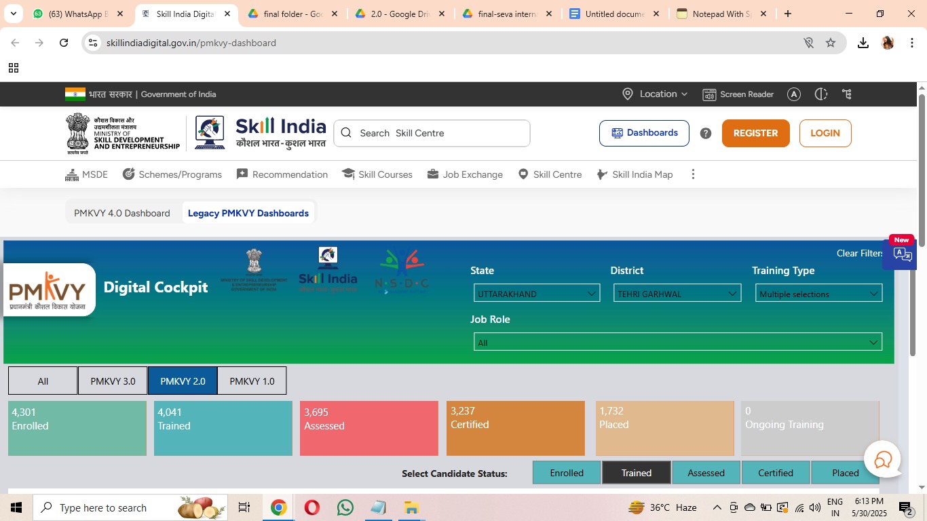927x521 pixels.
Task: Go to Skill Courses
Action: [x=377, y=174]
